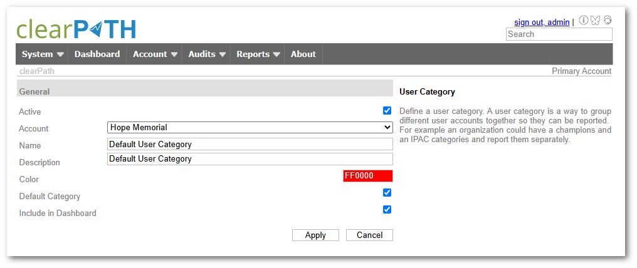Viewport: 637px width, 268px height.
Task: Expand the System menu
Action: (x=42, y=54)
